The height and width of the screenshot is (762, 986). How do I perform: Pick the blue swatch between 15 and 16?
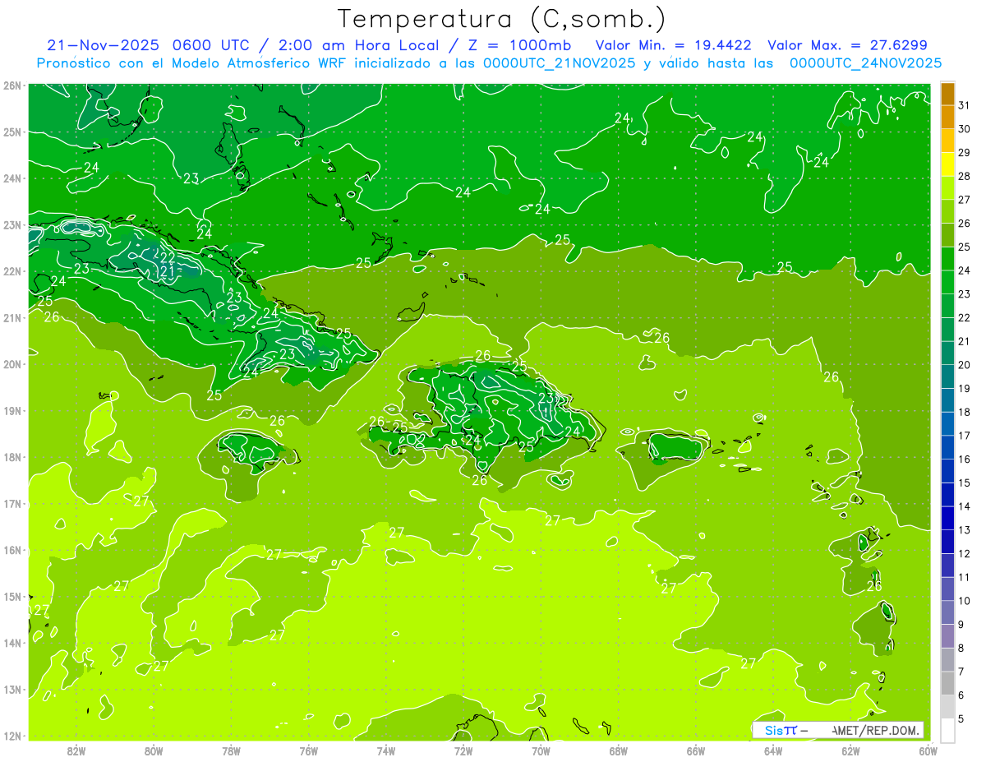947,471
